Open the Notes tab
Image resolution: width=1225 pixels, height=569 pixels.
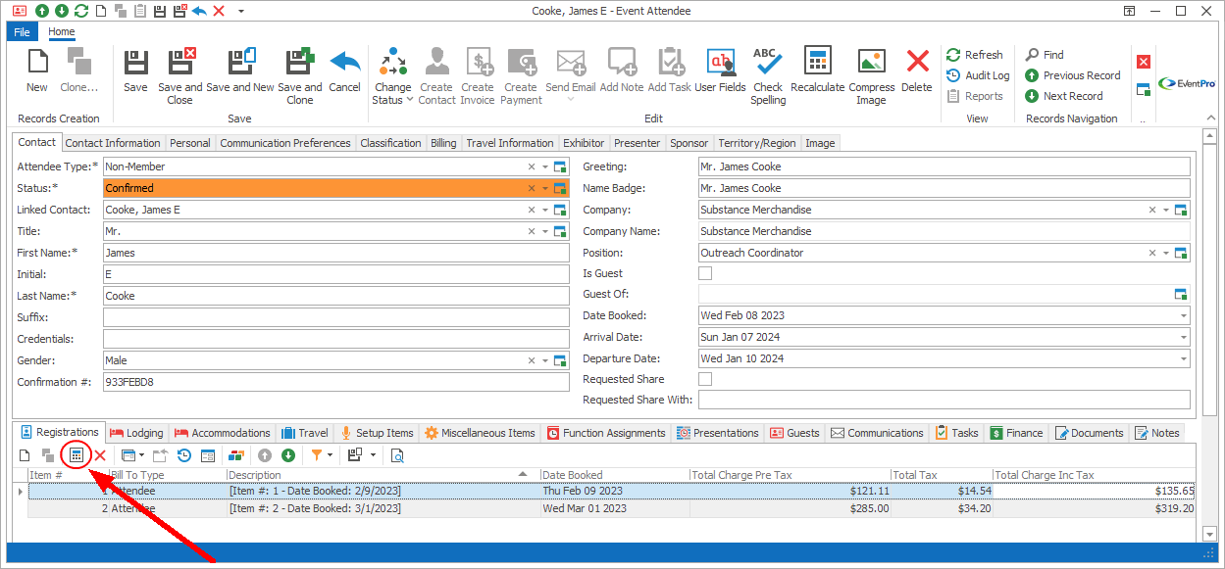[x=1157, y=433]
